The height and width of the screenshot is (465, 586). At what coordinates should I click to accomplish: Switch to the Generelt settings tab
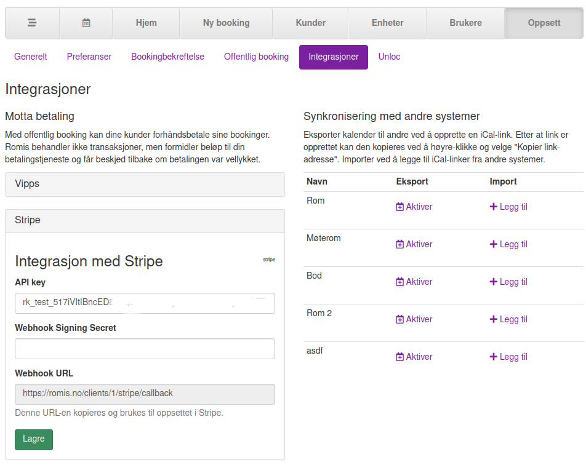click(x=31, y=57)
